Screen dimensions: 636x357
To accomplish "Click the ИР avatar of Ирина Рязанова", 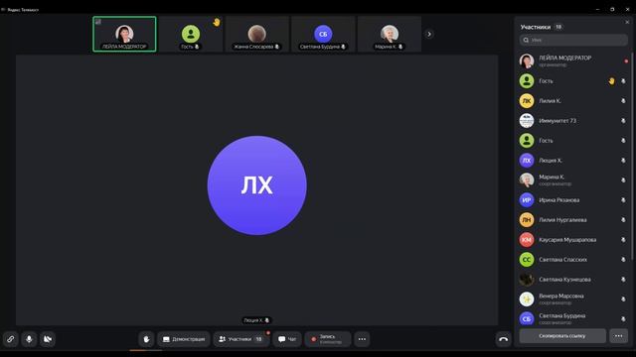I will pyautogui.click(x=527, y=200).
